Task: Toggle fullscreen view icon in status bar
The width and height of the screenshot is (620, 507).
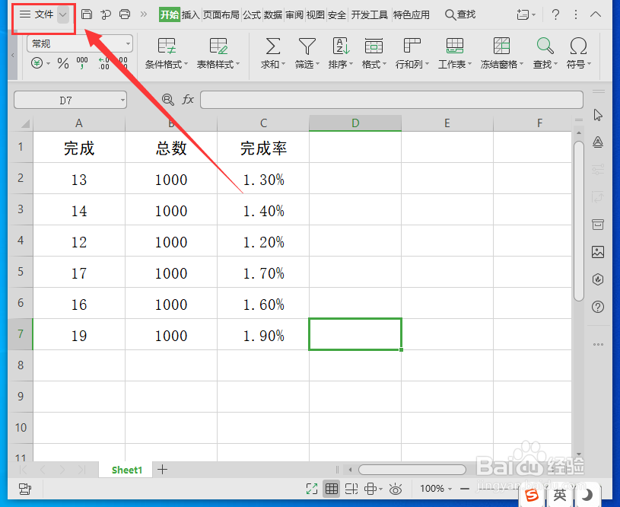Action: [x=312, y=489]
